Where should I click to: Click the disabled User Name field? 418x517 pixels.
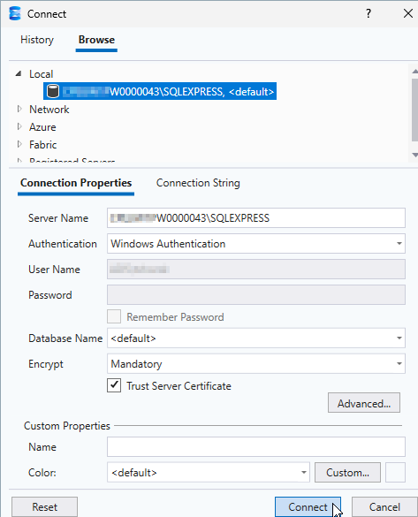point(256,270)
